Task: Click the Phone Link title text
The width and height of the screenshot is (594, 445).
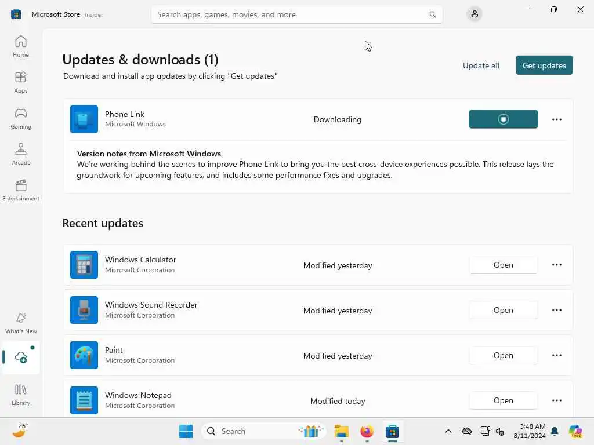Action: (x=125, y=114)
